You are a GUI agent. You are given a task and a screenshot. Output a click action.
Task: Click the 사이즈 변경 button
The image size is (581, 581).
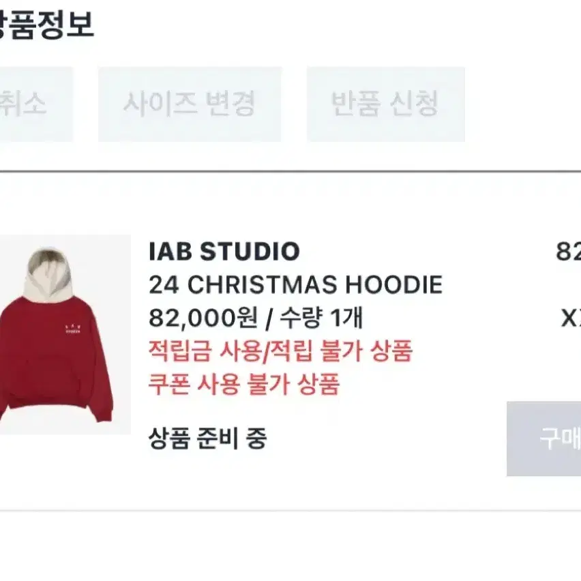pyautogui.click(x=190, y=104)
